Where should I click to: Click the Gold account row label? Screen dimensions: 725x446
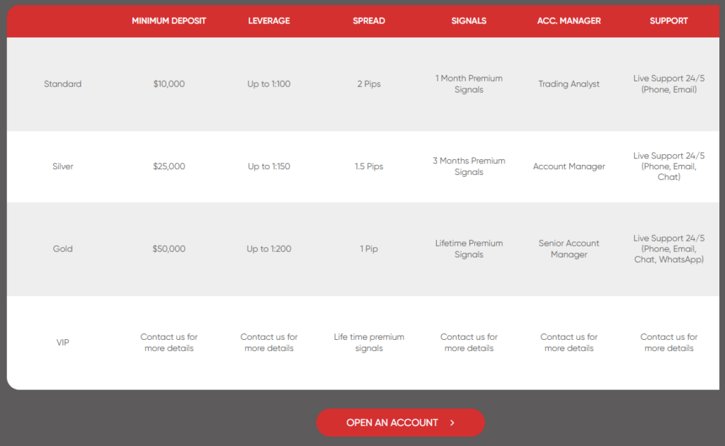pos(63,248)
